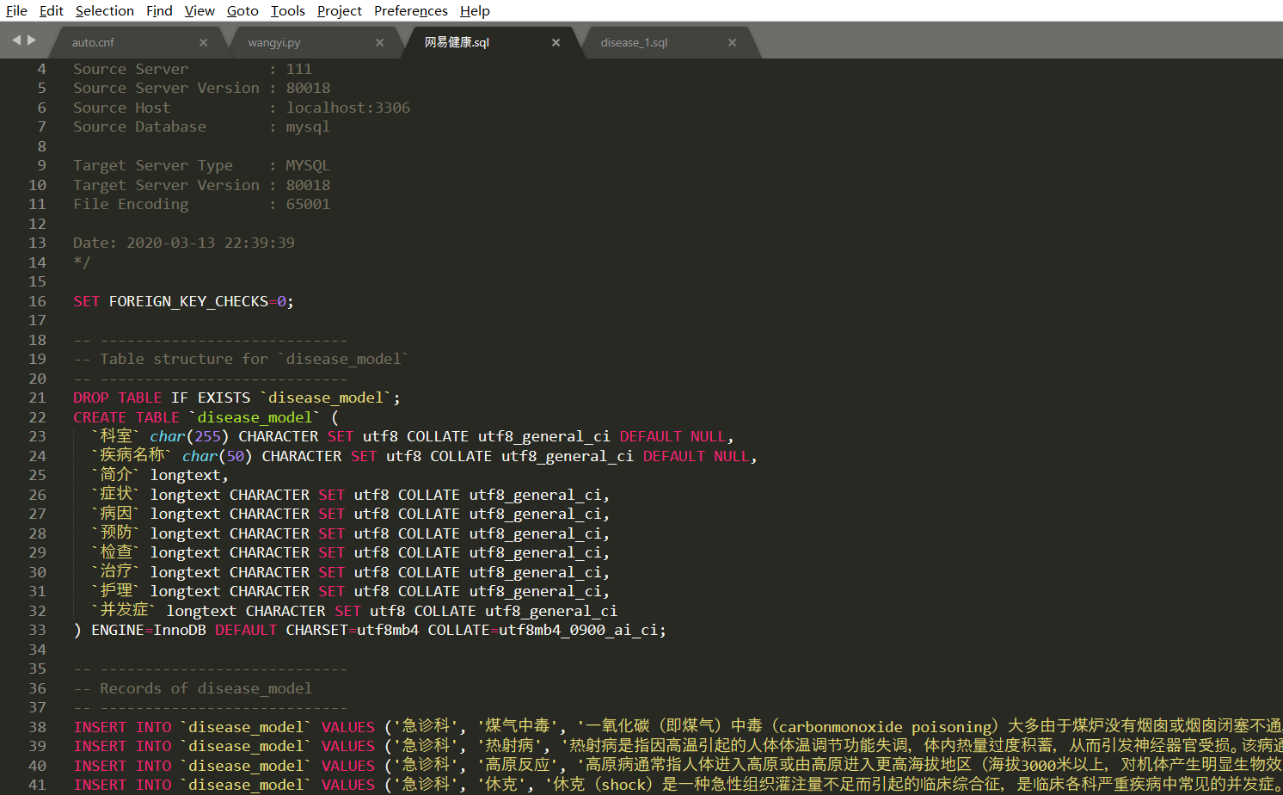Click 'CREATE' keyword on line 22
The image size is (1283, 795).
[100, 417]
